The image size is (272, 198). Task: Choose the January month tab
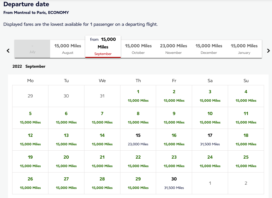244,49
